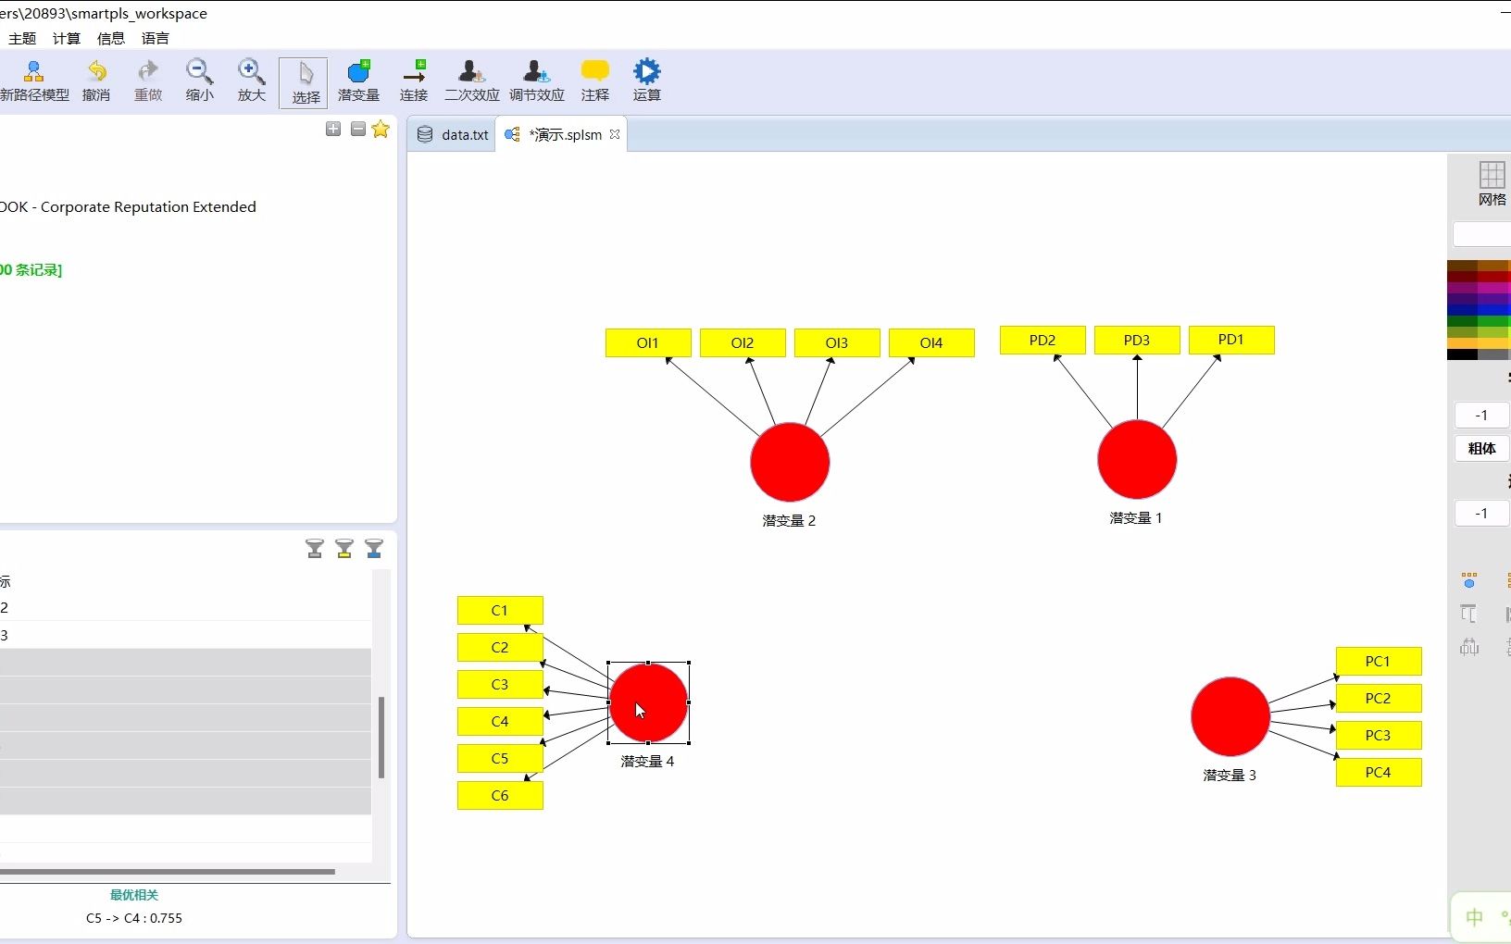Click the 'C5 -> C4 : 0.755' correlation
1511x944 pixels.
tap(134, 918)
